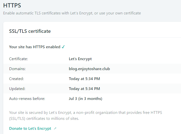The image size is (181, 134).
Task: Click the SSL/TLS certificate section title
Action: [x=30, y=31]
